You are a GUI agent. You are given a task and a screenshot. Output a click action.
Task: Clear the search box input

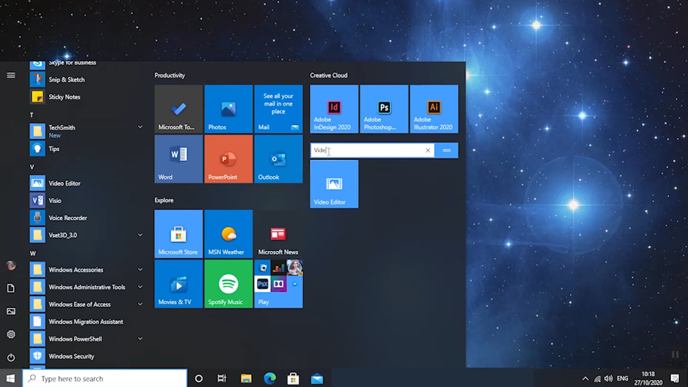[427, 150]
